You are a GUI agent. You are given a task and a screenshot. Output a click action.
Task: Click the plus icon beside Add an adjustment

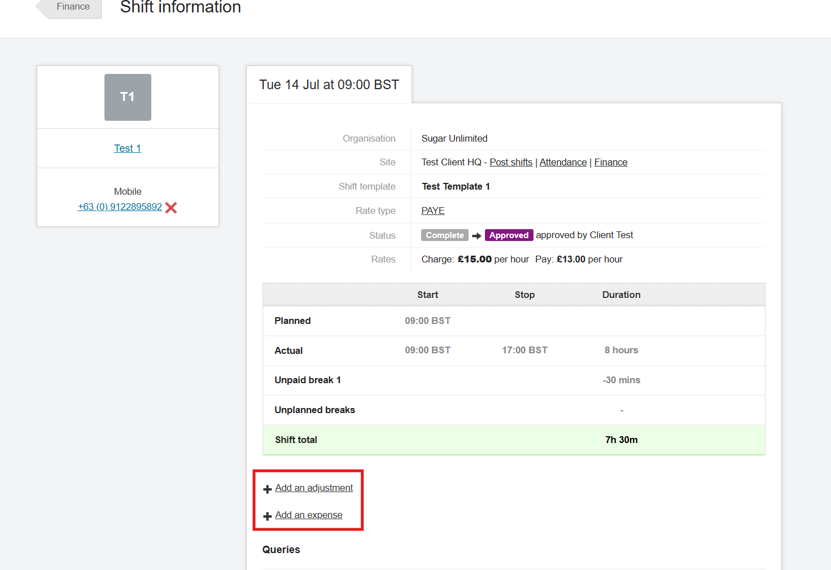[x=268, y=489]
